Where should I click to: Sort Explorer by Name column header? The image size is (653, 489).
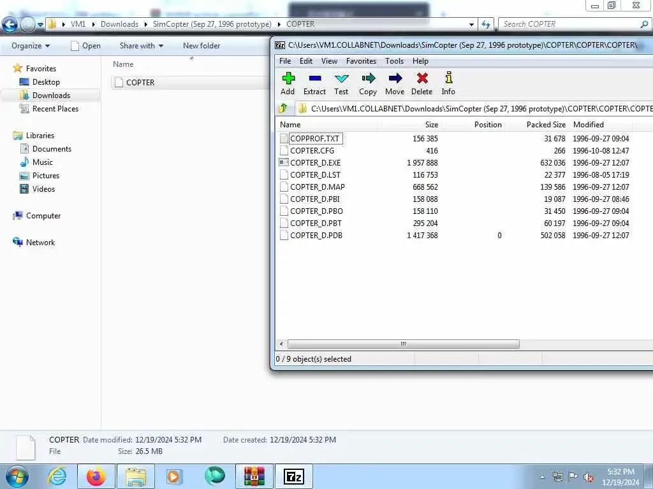tap(123, 64)
